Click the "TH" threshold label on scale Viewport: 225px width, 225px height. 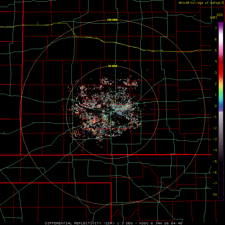tap(215, 195)
